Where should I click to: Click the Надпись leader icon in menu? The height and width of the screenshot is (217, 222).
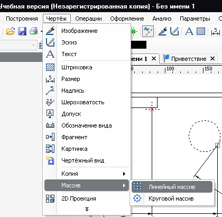(x=50, y=91)
